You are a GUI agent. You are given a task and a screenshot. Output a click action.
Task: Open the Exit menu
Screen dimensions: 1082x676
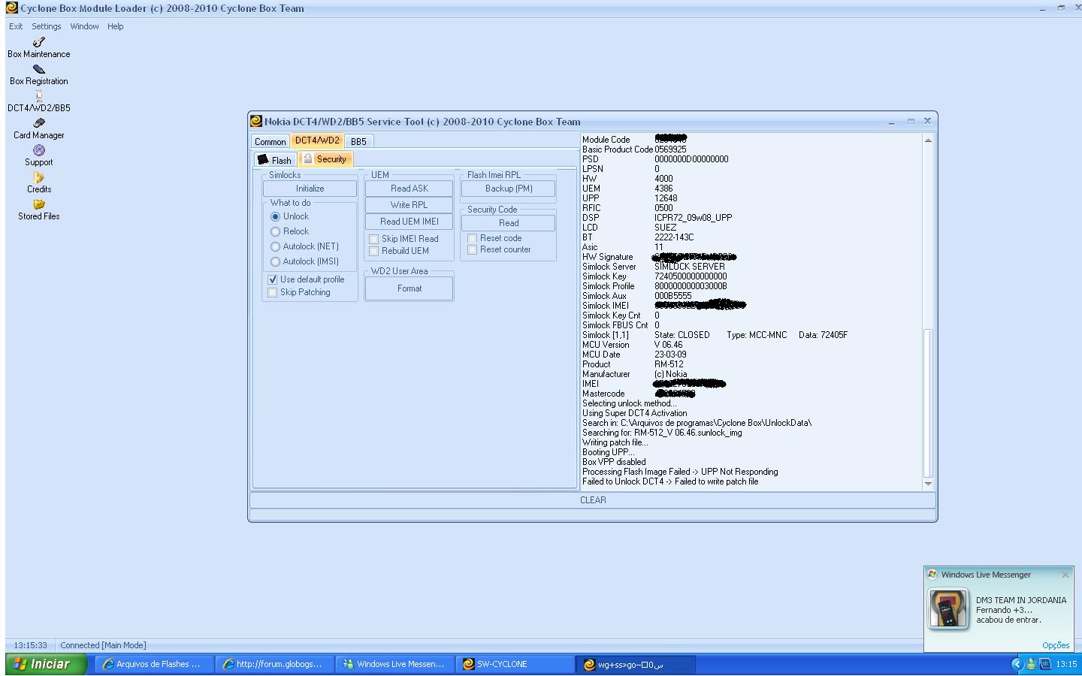(16, 26)
